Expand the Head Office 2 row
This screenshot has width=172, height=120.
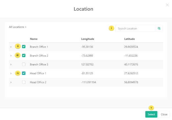pos(11,82)
